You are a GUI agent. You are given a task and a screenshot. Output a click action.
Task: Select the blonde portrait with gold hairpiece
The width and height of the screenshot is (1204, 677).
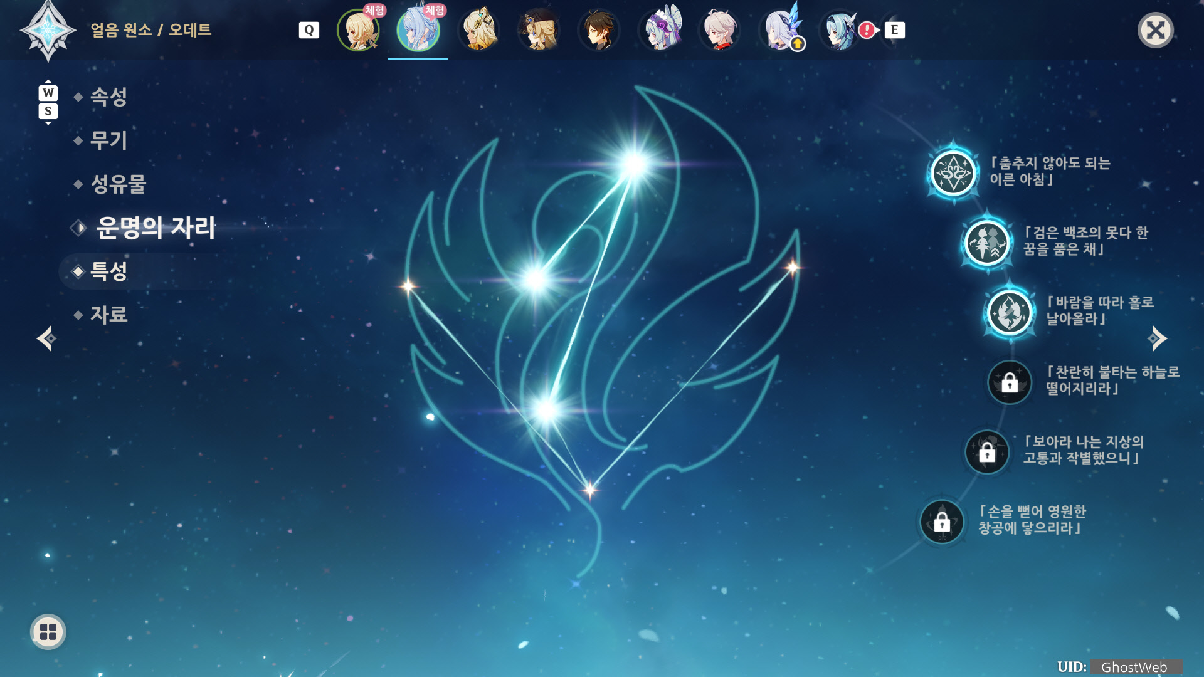tap(479, 29)
